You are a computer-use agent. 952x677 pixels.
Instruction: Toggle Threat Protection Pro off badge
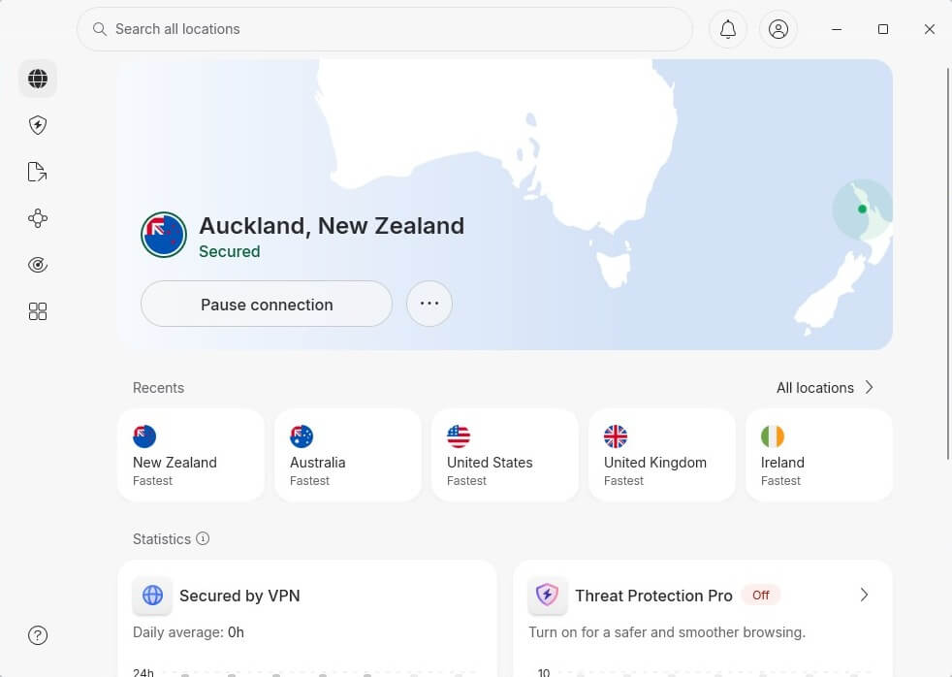(x=761, y=595)
